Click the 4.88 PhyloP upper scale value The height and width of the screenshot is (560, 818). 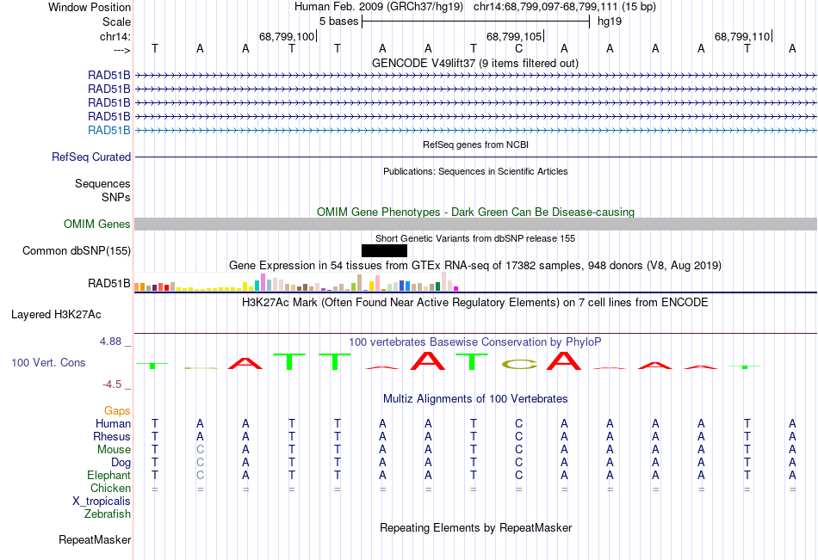(x=110, y=342)
